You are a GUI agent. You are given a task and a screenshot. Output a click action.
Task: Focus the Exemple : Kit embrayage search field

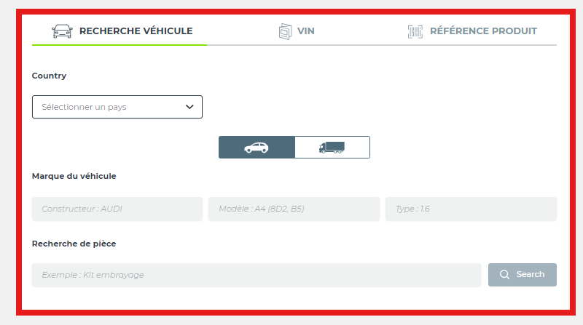[257, 275]
